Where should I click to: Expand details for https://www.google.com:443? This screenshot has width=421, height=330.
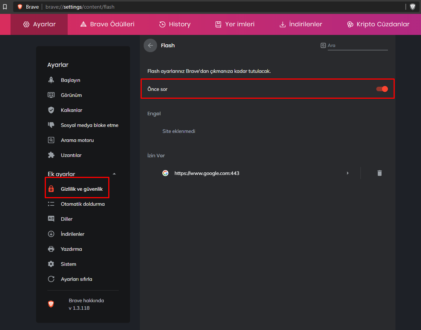(348, 173)
